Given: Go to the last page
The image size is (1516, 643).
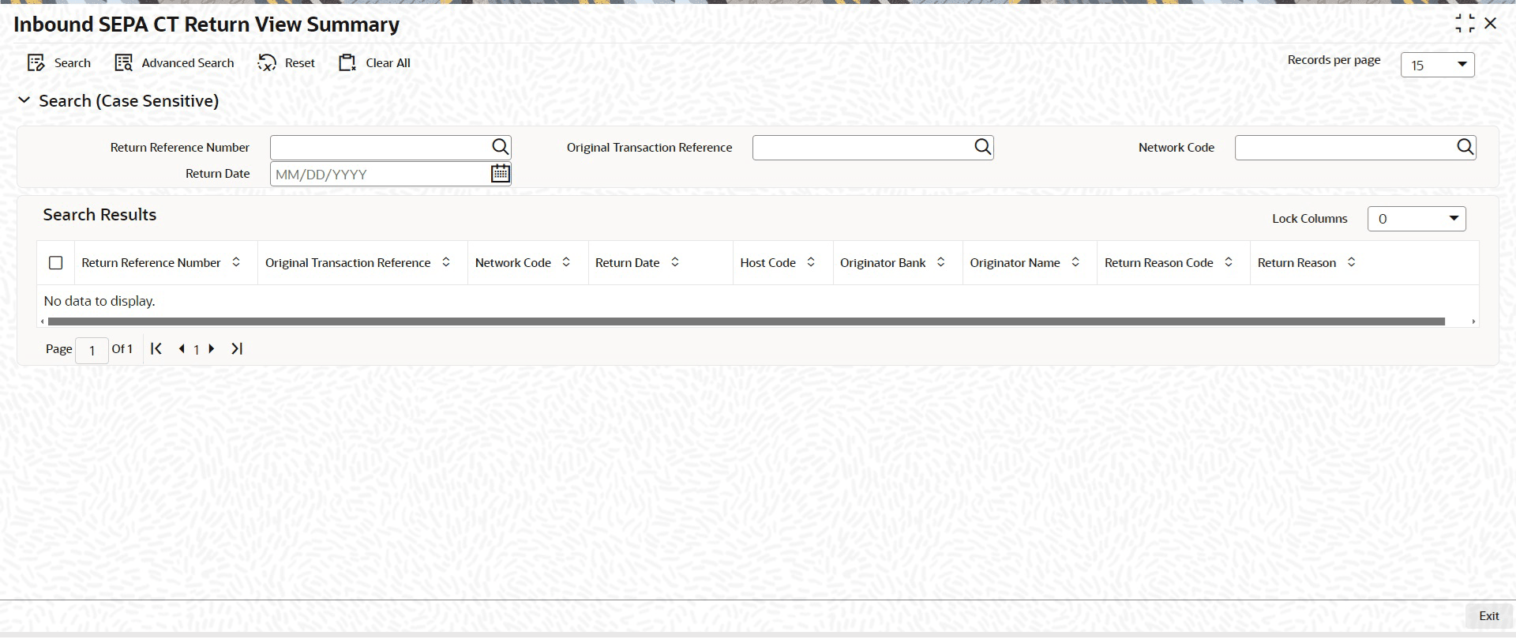Looking at the screenshot, I should click(237, 348).
